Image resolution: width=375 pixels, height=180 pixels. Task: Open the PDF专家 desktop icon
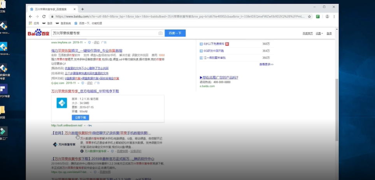click(4, 91)
